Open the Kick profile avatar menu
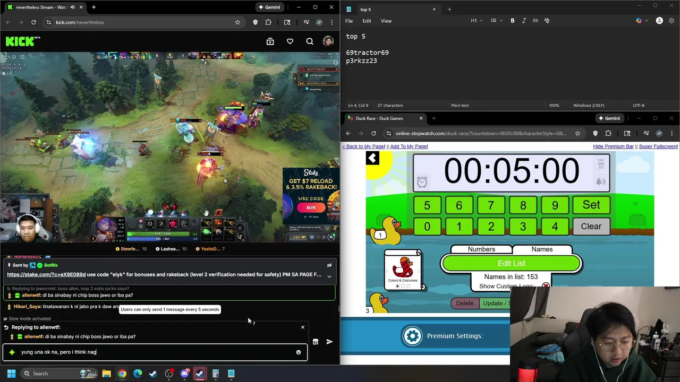 click(x=328, y=41)
